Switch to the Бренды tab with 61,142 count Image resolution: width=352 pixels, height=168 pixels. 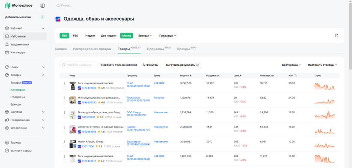[x=187, y=49]
